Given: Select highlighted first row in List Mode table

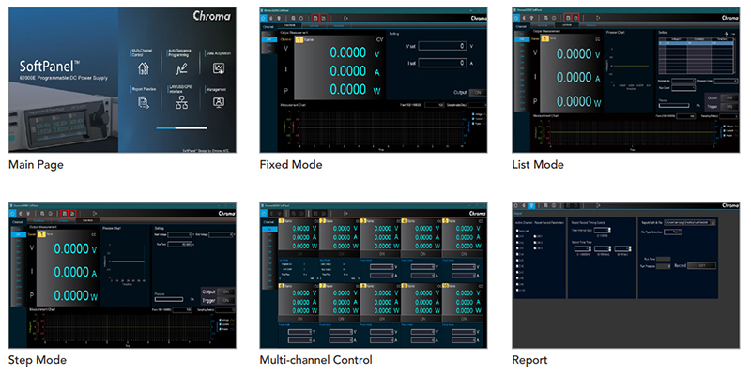Looking at the screenshot, I should 696,43.
